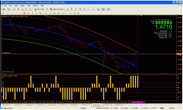This screenshot has width=183, height=110.
Task: Switch to the NZDUSD,H4 chart tab
Action: (x=75, y=105)
